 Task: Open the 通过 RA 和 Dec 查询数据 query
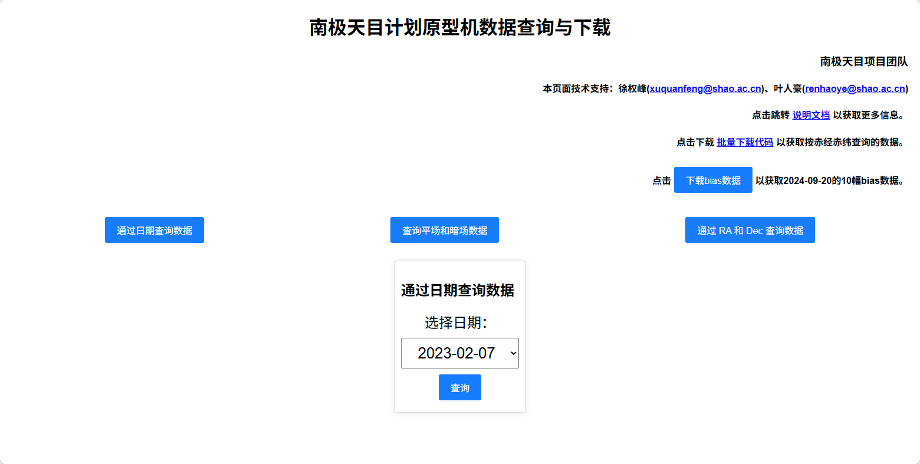[x=750, y=230]
